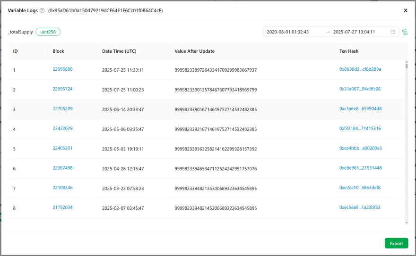View transaction 0xe2ca10...5863def8
This screenshot has height=256, width=416.
(360, 188)
